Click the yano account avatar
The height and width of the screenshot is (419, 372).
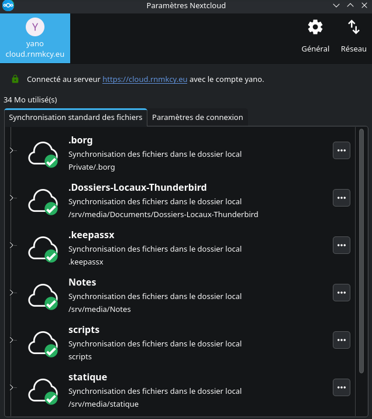35,27
